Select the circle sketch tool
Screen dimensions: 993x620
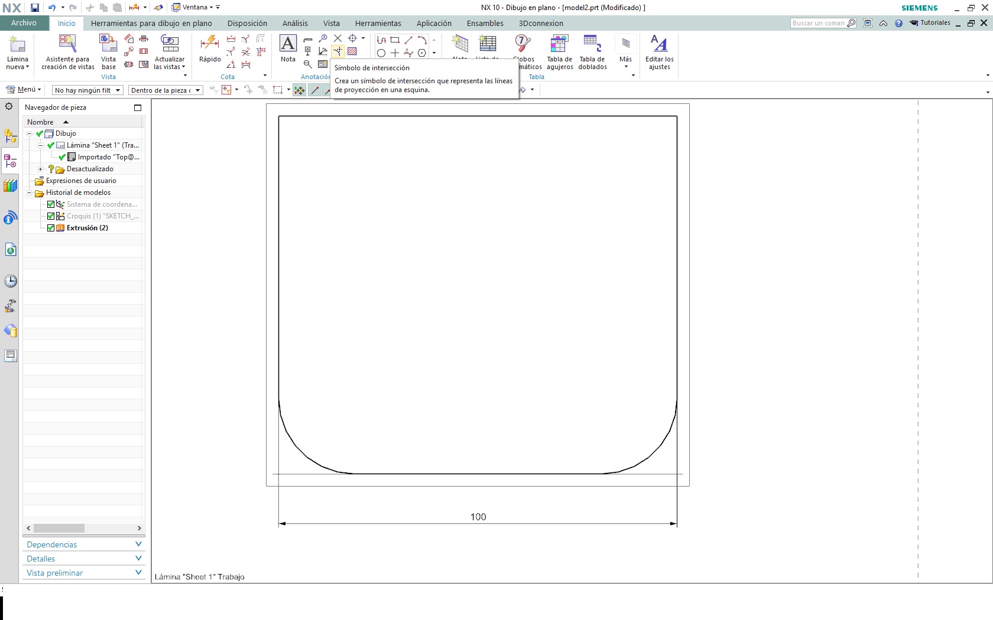[x=381, y=53]
